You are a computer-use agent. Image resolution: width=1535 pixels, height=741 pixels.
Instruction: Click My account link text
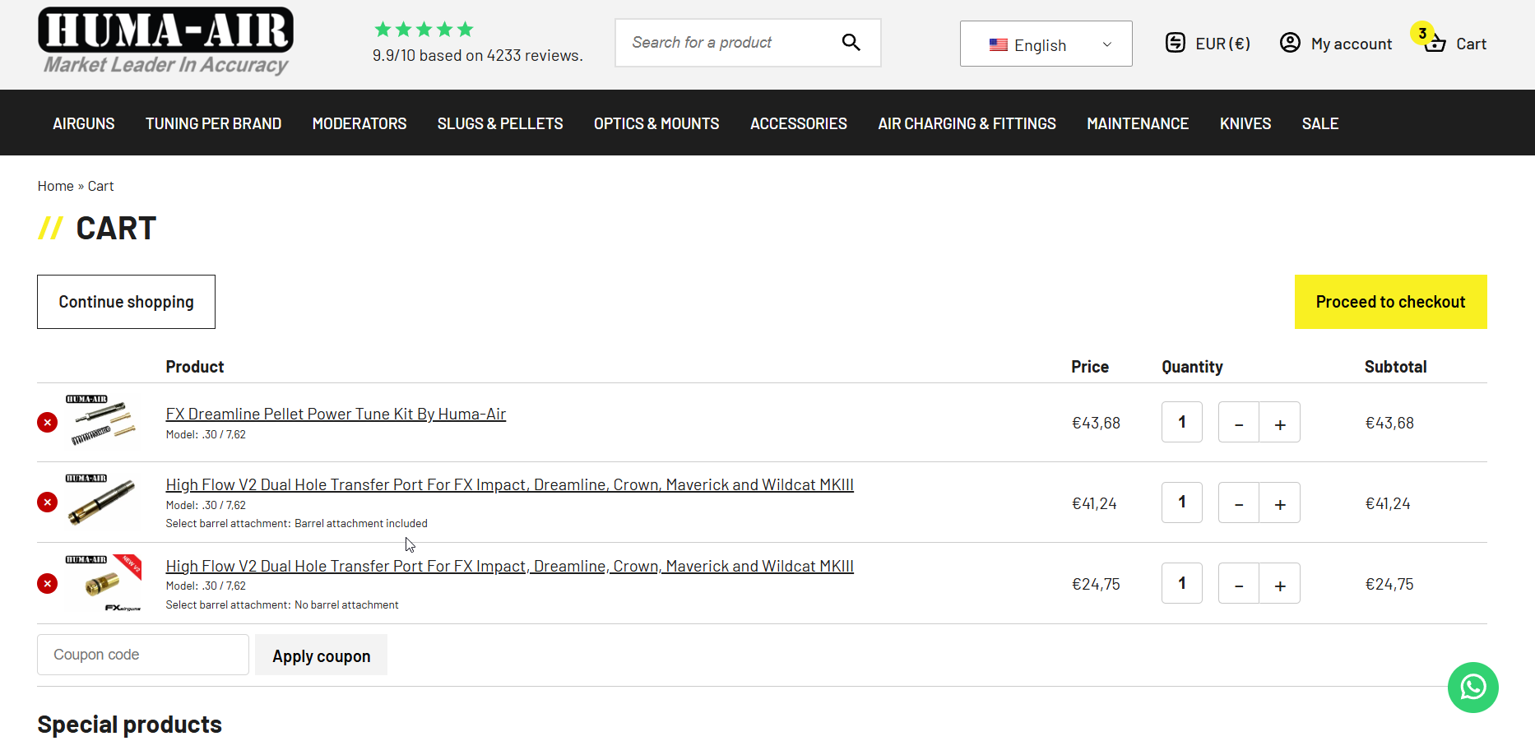click(x=1352, y=44)
